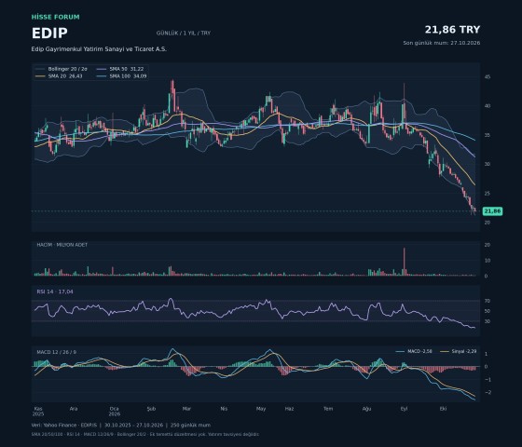Image resolution: width=522 pixels, height=447 pixels.
Task: Click the SMA 100 34,09 legend entry
Action: click(121, 76)
